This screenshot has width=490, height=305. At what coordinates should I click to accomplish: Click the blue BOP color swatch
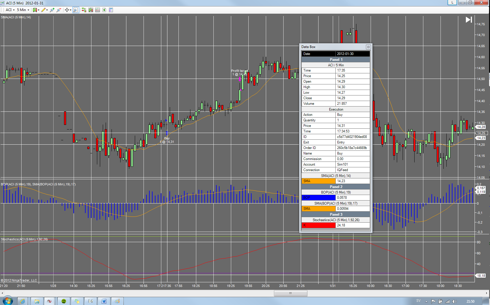[319, 198]
